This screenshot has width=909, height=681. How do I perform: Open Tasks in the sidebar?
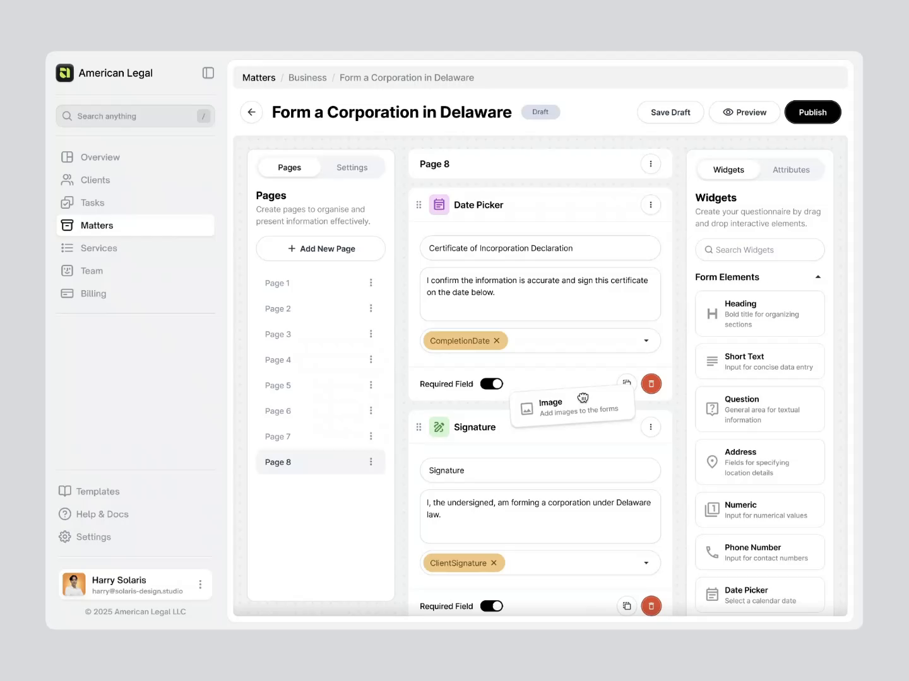click(136, 202)
